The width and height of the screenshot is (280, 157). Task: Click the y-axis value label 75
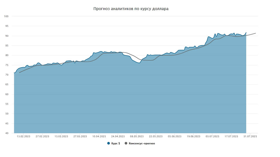click(7, 65)
